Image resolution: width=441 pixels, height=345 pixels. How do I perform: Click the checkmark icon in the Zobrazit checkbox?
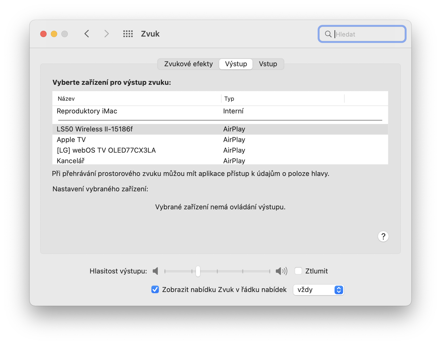[155, 290]
